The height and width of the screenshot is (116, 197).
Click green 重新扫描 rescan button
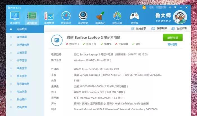coord(173,37)
